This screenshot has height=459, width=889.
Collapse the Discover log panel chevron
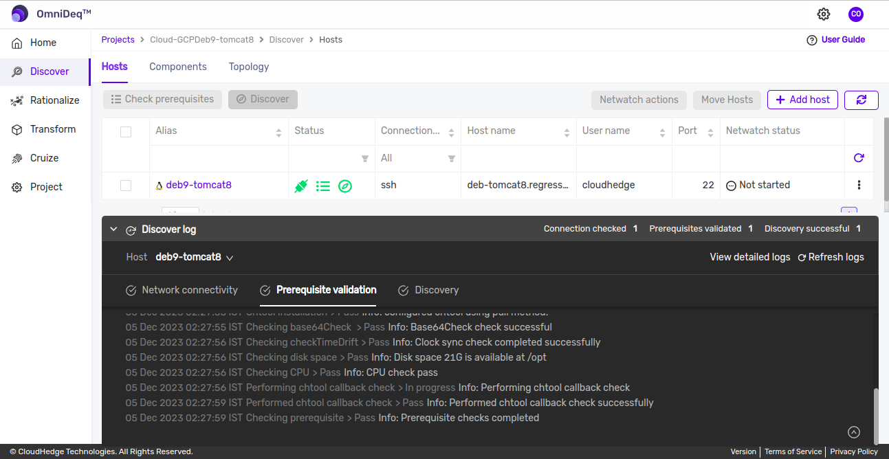[x=114, y=229]
